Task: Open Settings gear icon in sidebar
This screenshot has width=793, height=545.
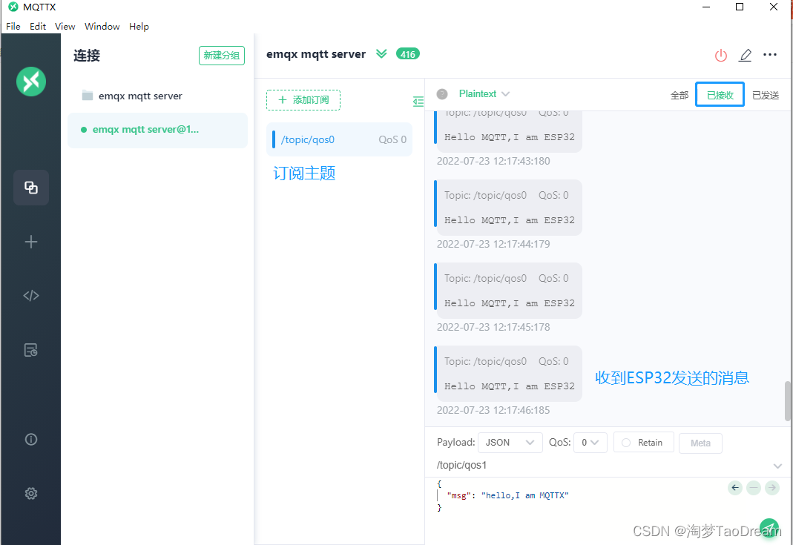Action: coord(31,493)
